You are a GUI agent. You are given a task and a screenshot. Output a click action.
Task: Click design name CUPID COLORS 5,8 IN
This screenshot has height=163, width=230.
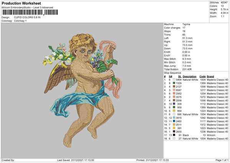point(27,17)
